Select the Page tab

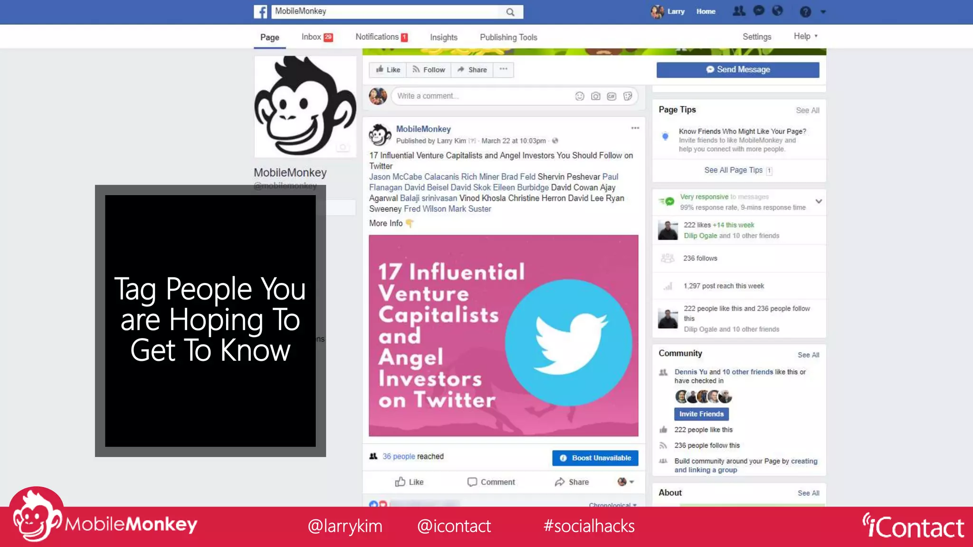[269, 37]
